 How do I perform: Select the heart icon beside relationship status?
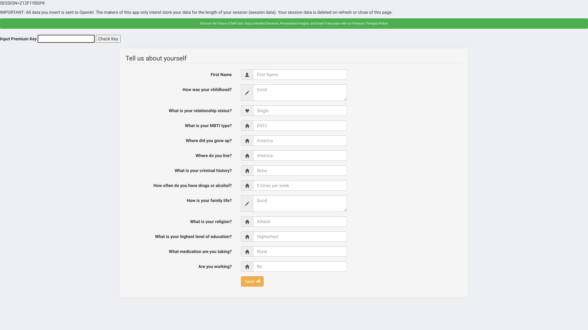(247, 111)
